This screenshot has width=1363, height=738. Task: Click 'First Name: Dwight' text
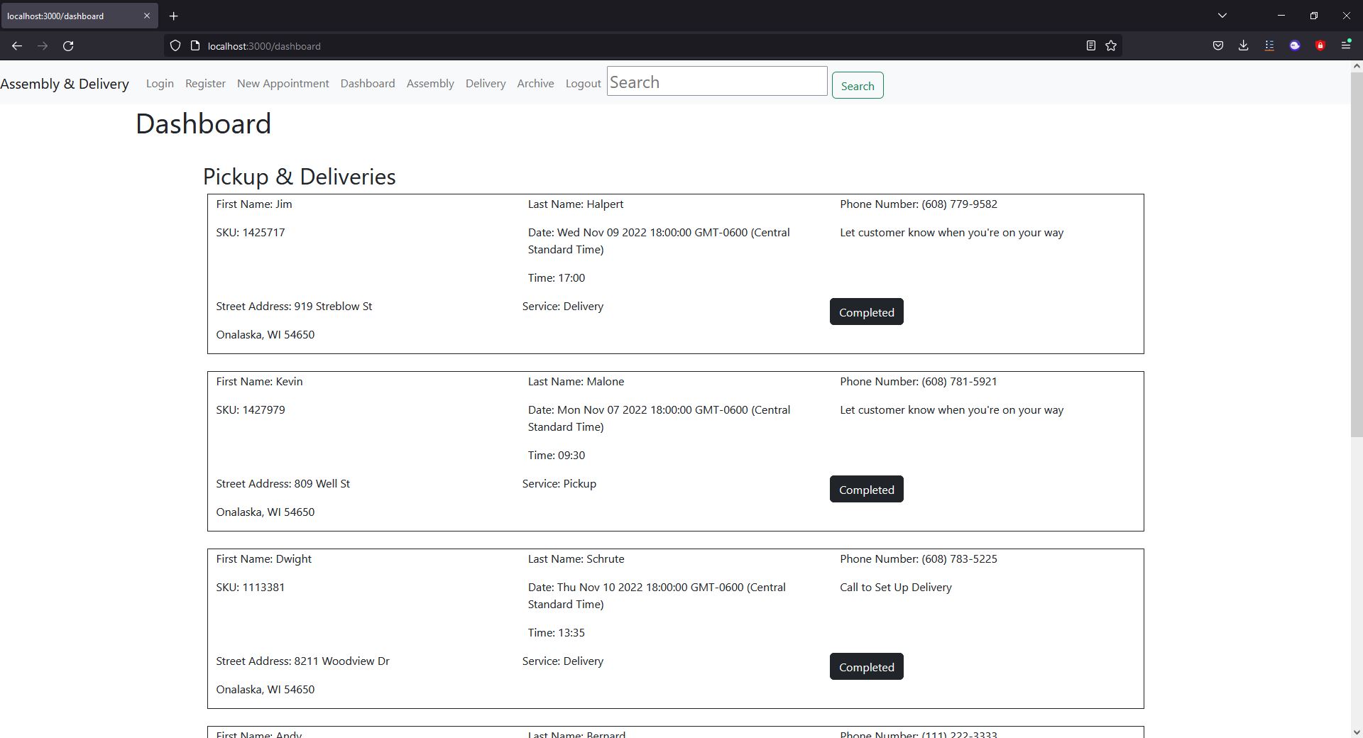click(263, 559)
